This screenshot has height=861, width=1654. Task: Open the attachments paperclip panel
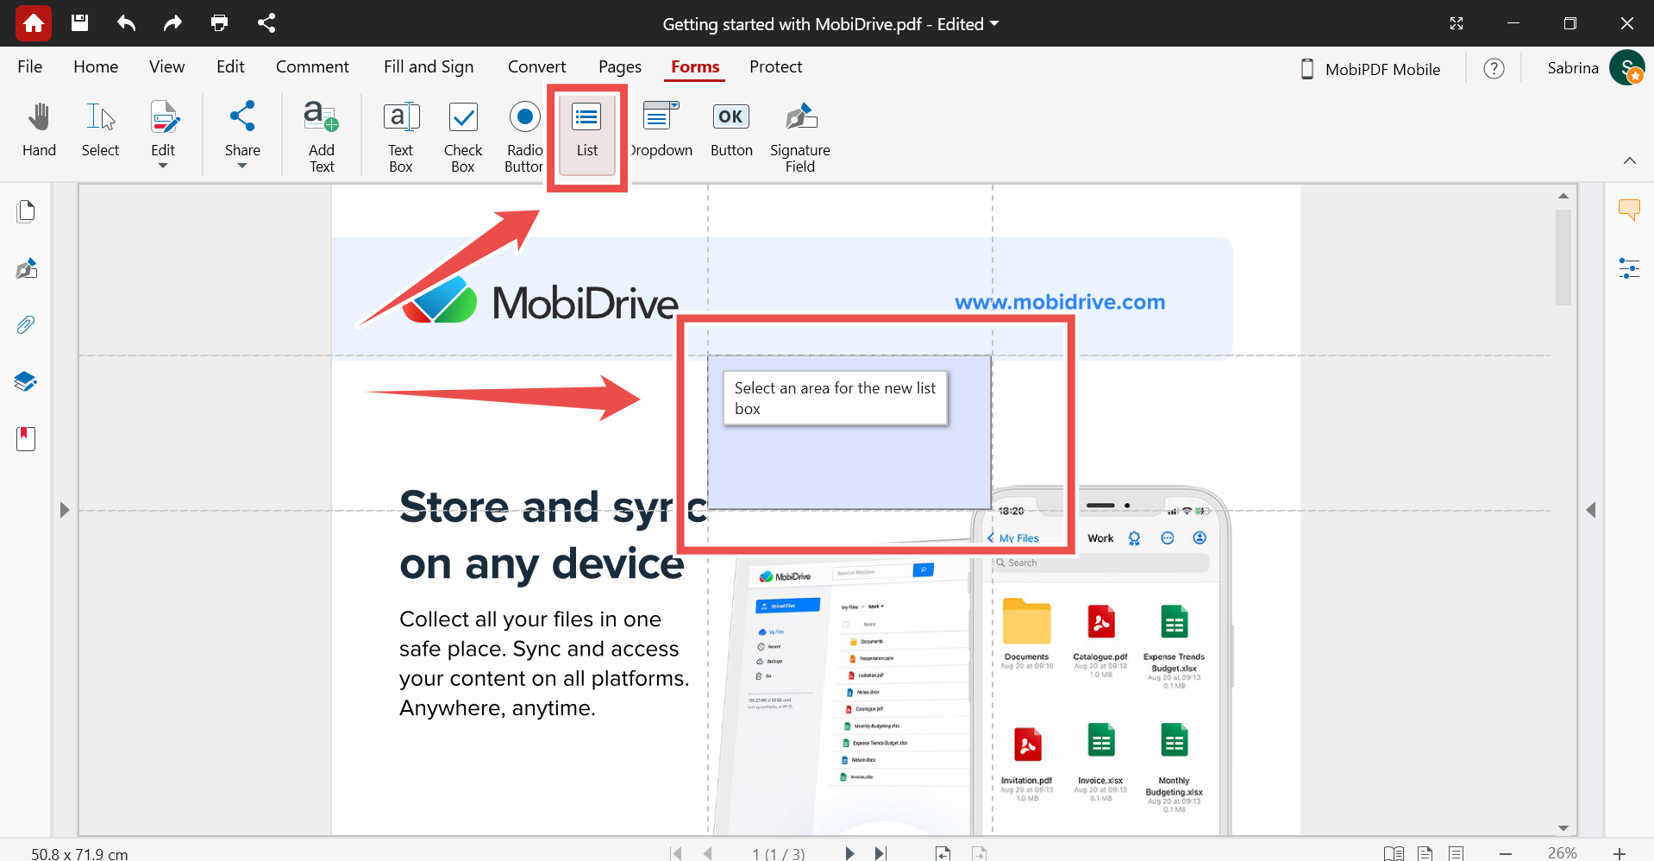pos(26,325)
